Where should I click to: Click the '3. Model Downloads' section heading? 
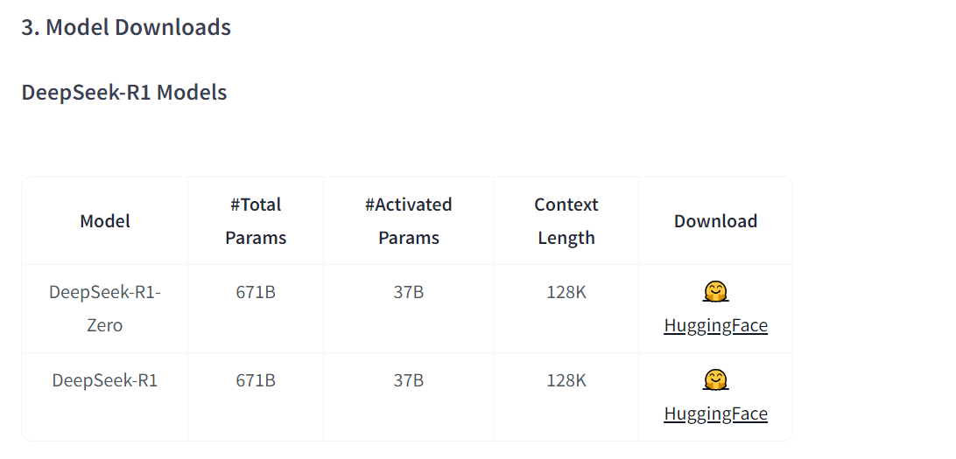point(126,27)
